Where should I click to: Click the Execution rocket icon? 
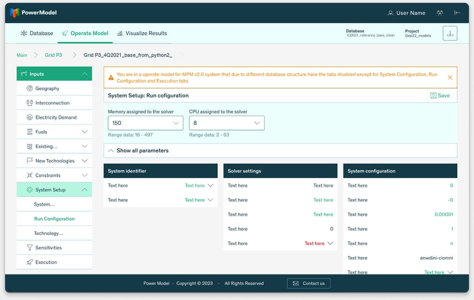[30, 262]
